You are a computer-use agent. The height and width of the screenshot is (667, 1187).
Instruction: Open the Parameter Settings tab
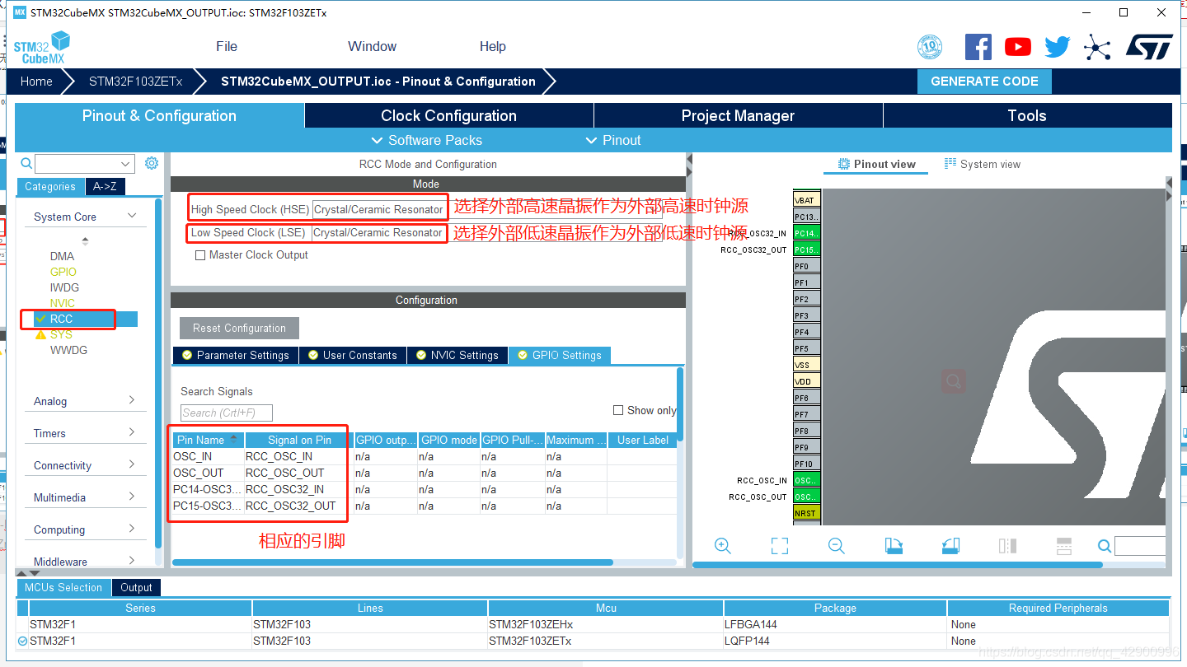tap(235, 355)
